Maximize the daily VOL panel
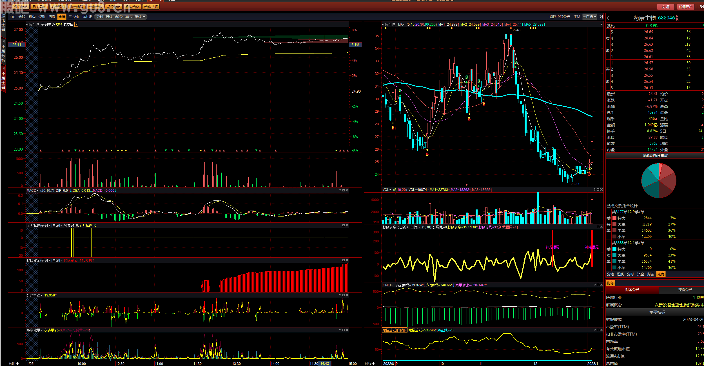704x366 pixels. [x=598, y=190]
